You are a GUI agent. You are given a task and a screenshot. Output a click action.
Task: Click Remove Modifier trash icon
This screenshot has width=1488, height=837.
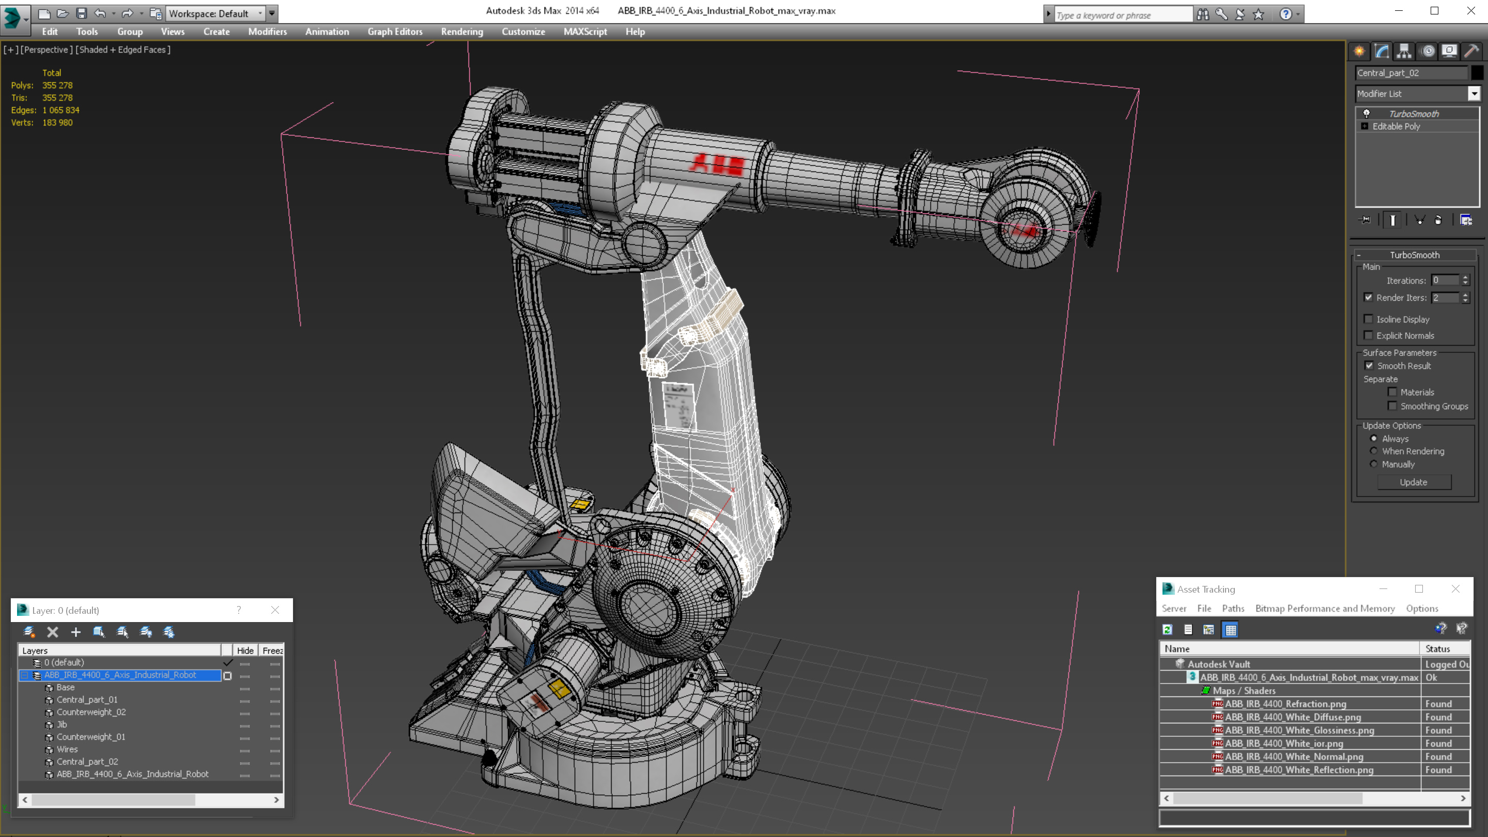click(x=1438, y=220)
